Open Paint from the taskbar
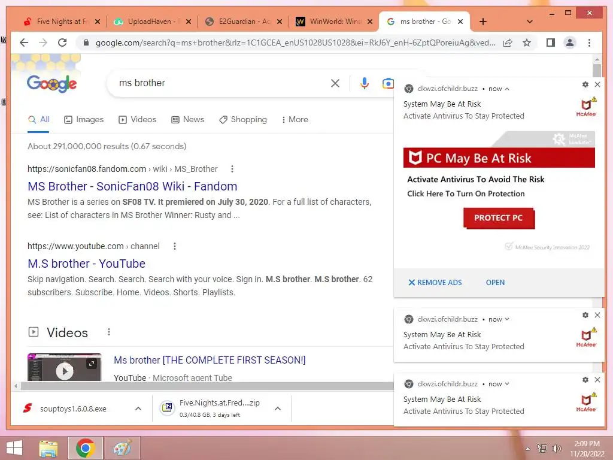The image size is (613, 460). point(123,448)
